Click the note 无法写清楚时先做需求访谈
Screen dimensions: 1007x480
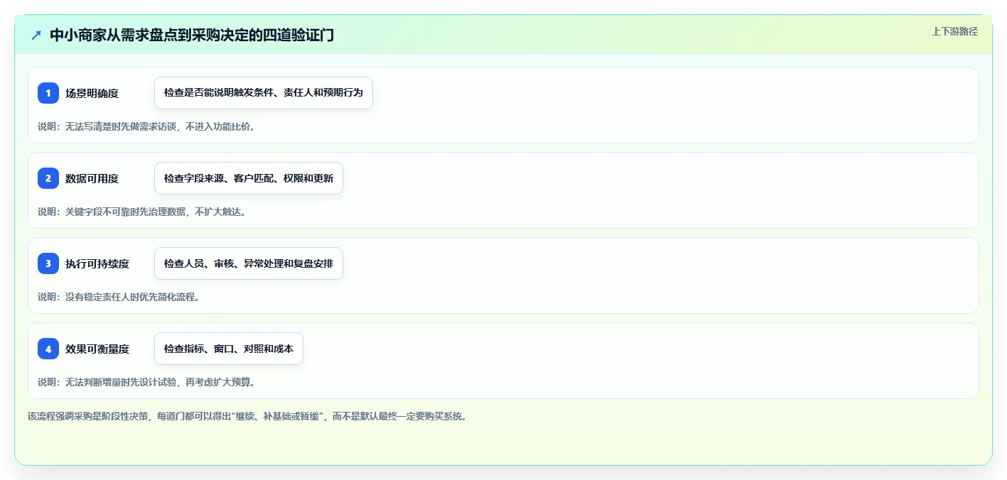click(x=146, y=126)
